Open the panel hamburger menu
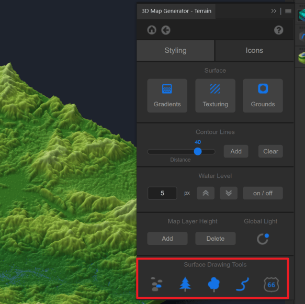 288,11
